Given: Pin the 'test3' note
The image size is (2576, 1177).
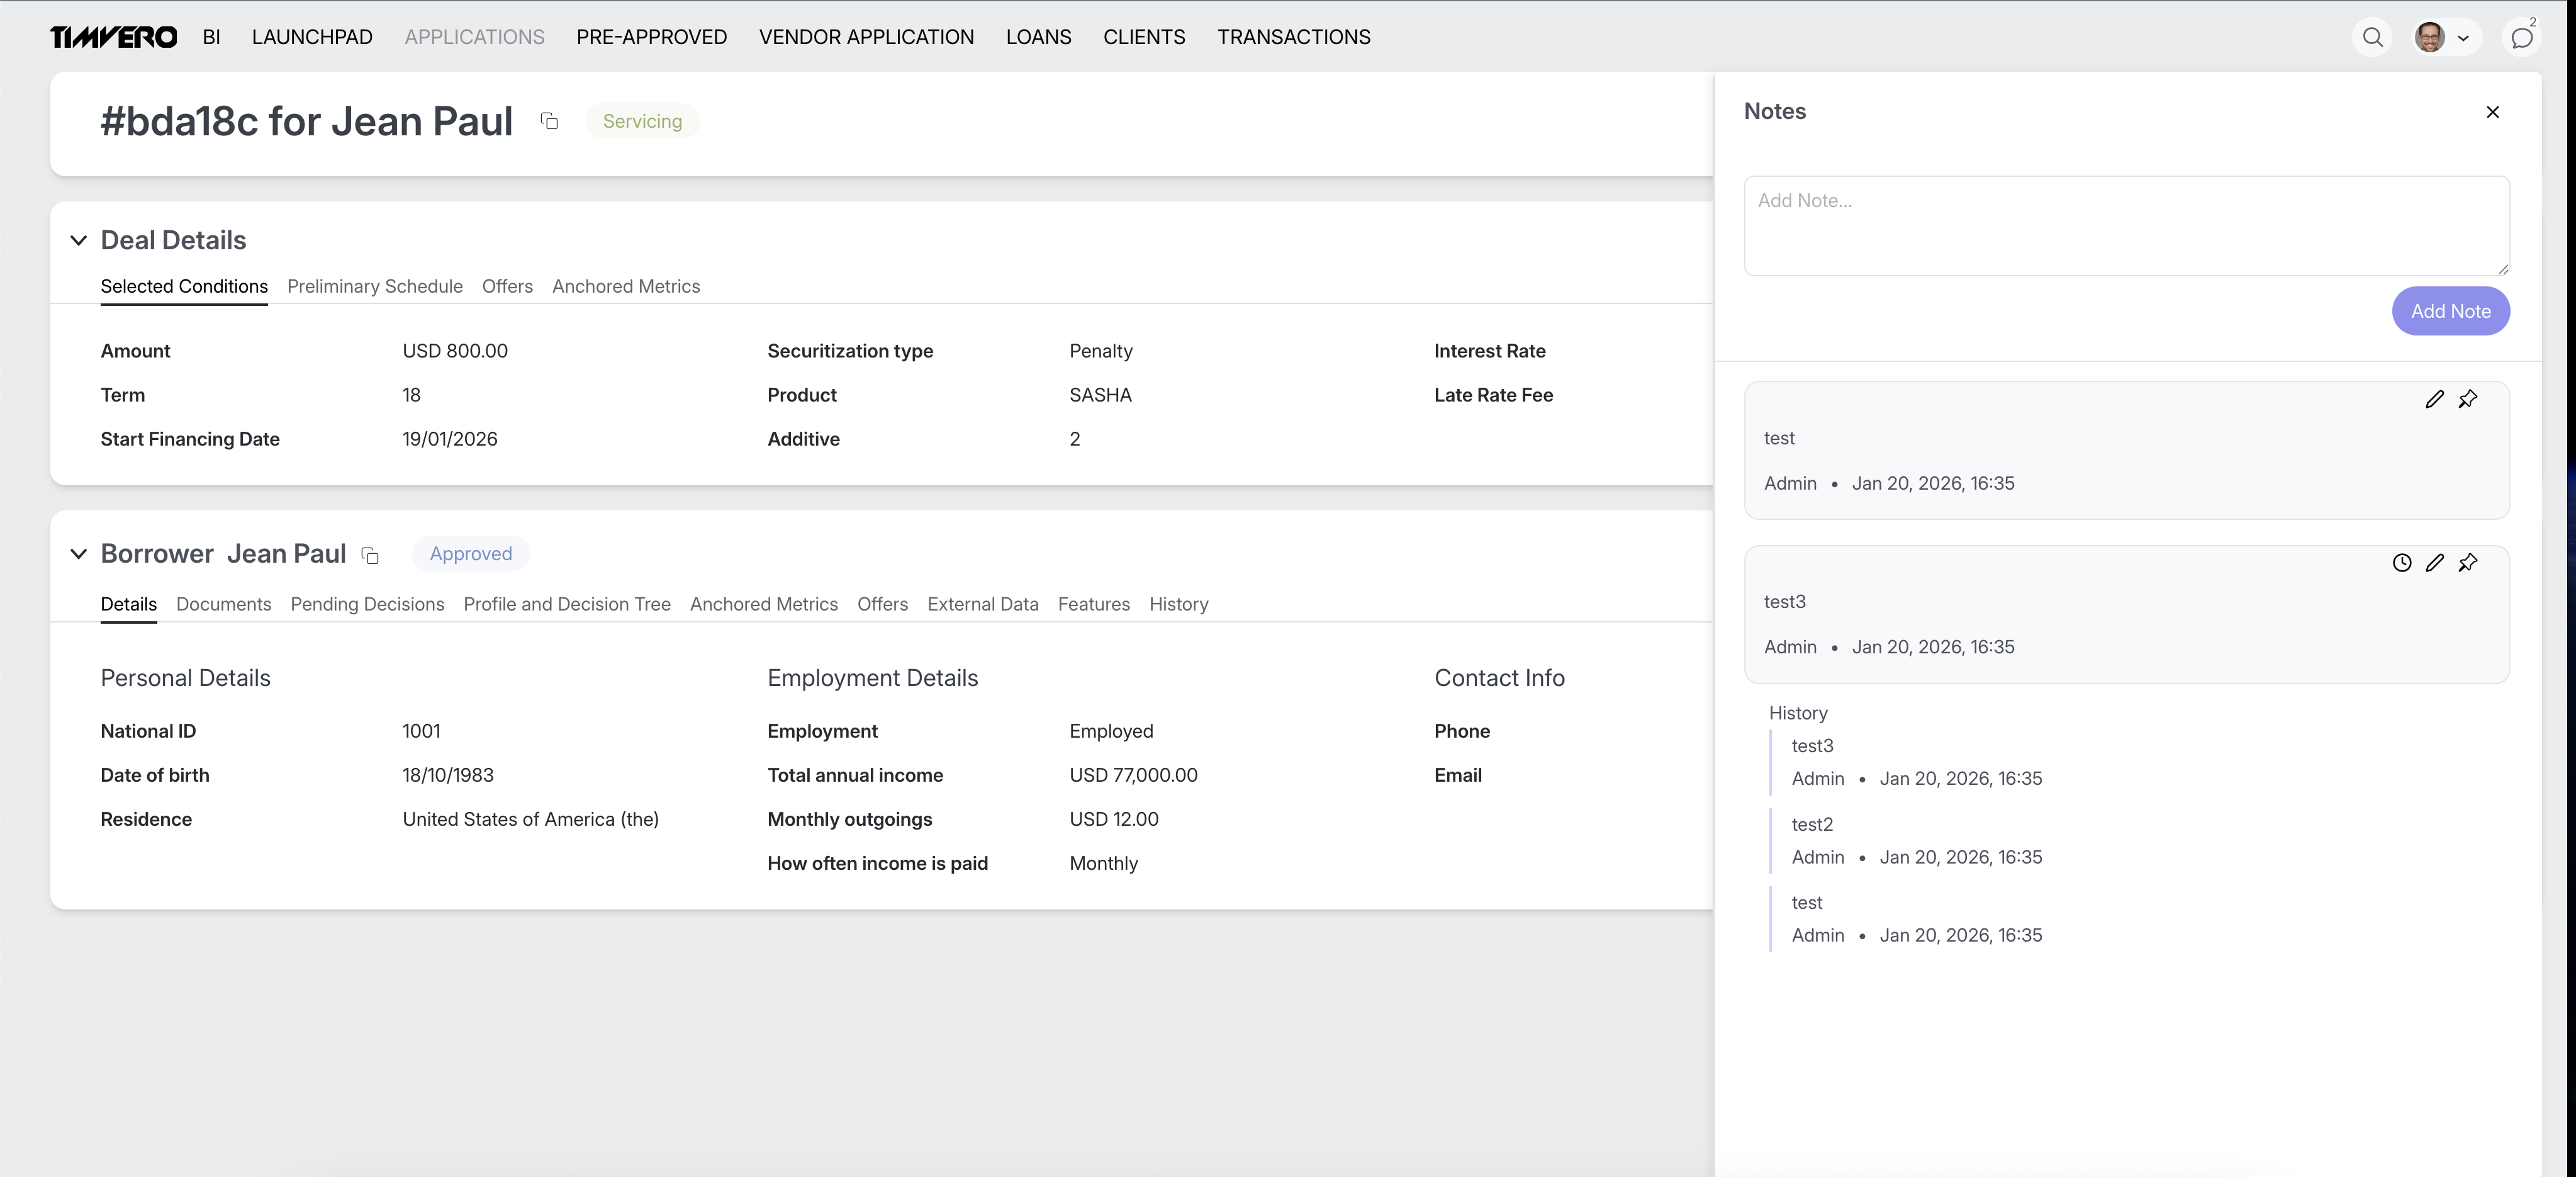Looking at the screenshot, I should tap(2468, 563).
